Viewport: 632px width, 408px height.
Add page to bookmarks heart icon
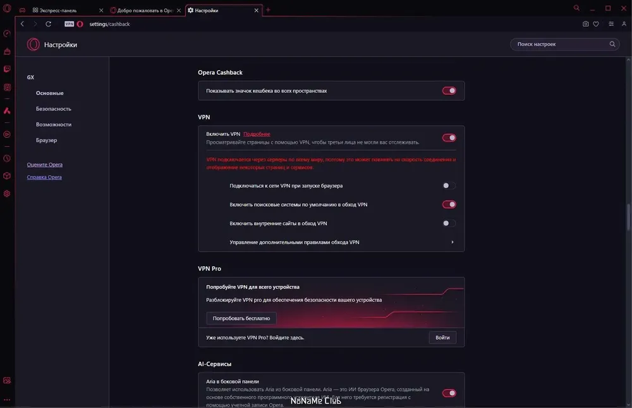596,24
